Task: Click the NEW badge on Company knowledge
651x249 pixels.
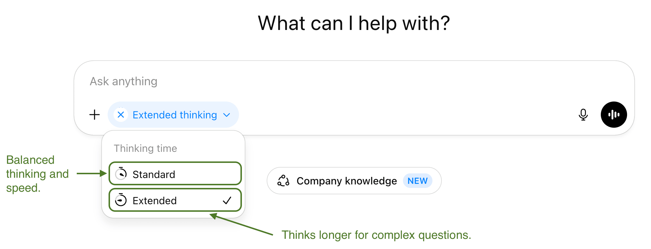Action: (x=417, y=181)
